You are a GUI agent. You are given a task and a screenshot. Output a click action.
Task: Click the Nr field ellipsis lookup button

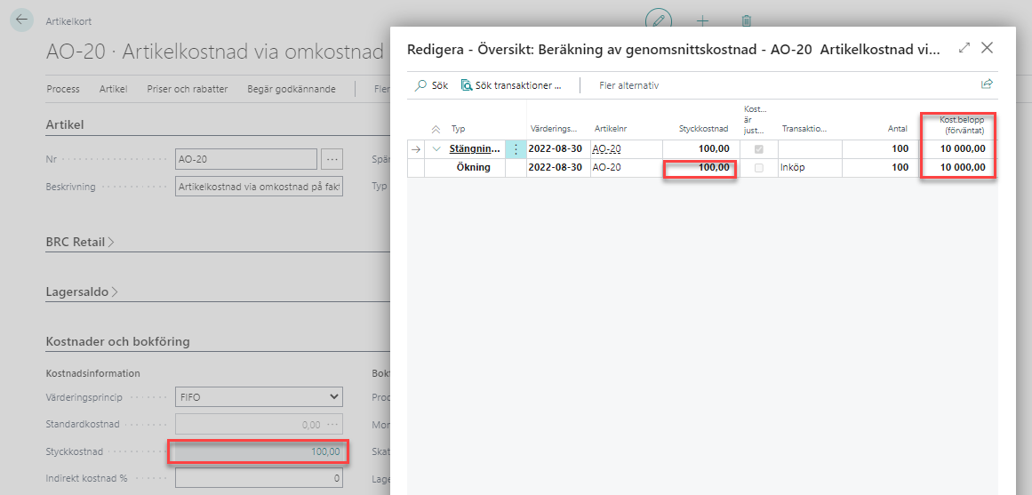[332, 159]
